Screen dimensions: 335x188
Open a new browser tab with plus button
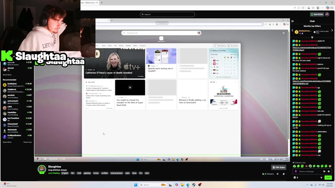102,3
